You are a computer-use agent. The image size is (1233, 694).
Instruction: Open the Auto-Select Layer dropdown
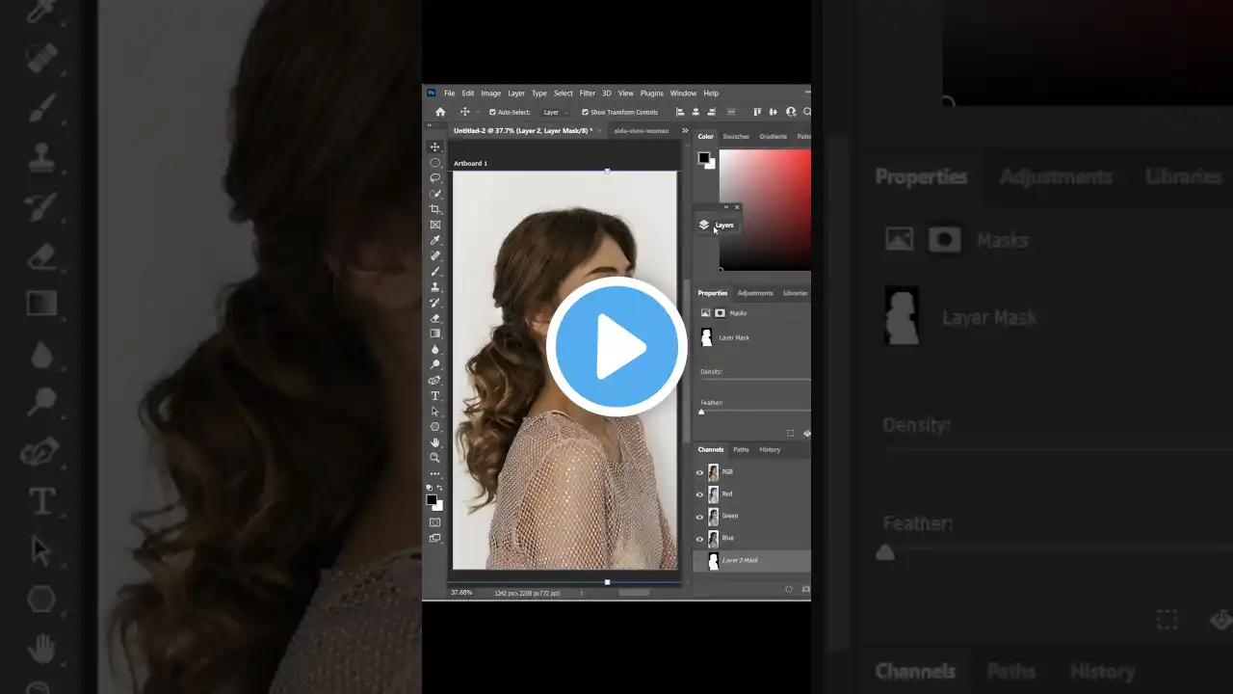pos(555,112)
